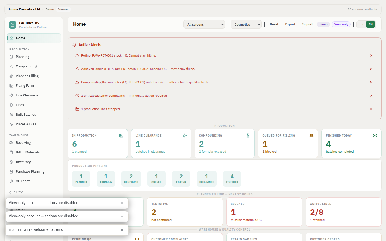Click the Finished Today checkmark icon
The image size is (386, 241).
pyautogui.click(x=375, y=135)
